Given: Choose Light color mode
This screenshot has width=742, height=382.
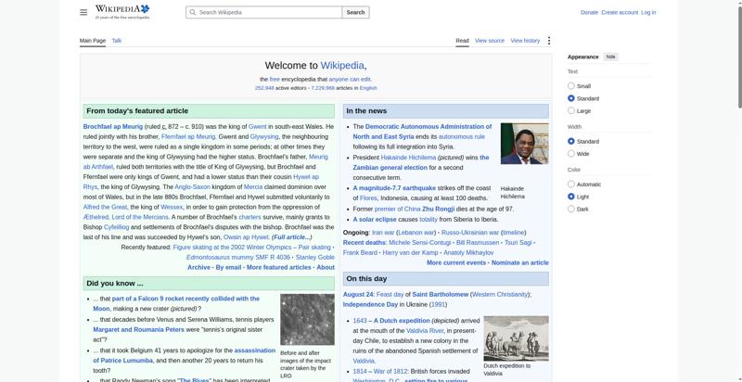Looking at the screenshot, I should coord(571,197).
